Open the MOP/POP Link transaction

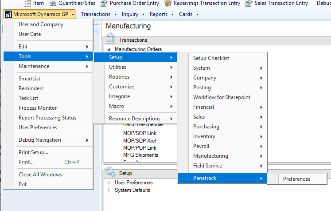pos(140,148)
